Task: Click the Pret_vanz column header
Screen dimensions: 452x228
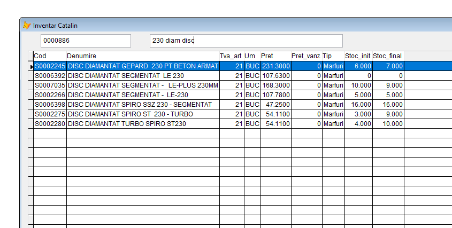Action: click(307, 56)
